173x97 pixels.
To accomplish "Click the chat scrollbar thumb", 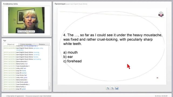I will click(49, 84).
